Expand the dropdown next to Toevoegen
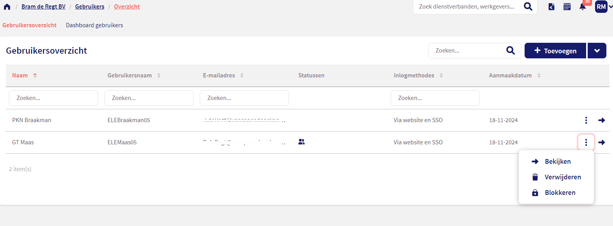This screenshot has width=613, height=226. coord(597,51)
